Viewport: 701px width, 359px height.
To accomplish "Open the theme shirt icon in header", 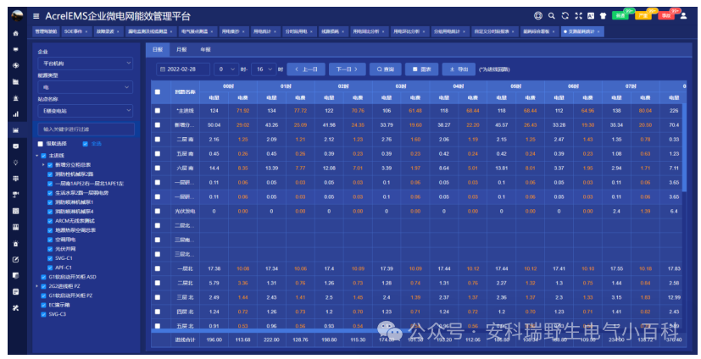I will coord(603,15).
